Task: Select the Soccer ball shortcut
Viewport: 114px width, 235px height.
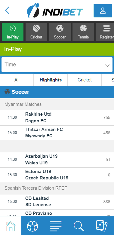Action: click(x=60, y=32)
